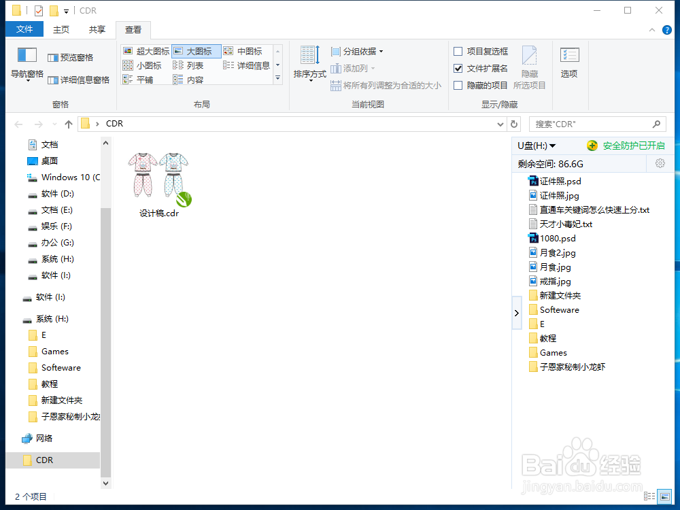Open U盘 panel settings gear
The width and height of the screenshot is (680, 510).
[x=660, y=163]
